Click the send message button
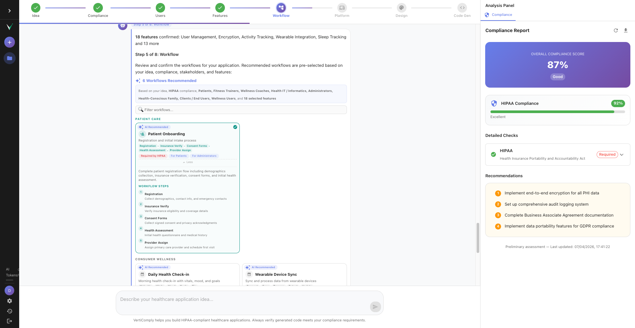 375,307
